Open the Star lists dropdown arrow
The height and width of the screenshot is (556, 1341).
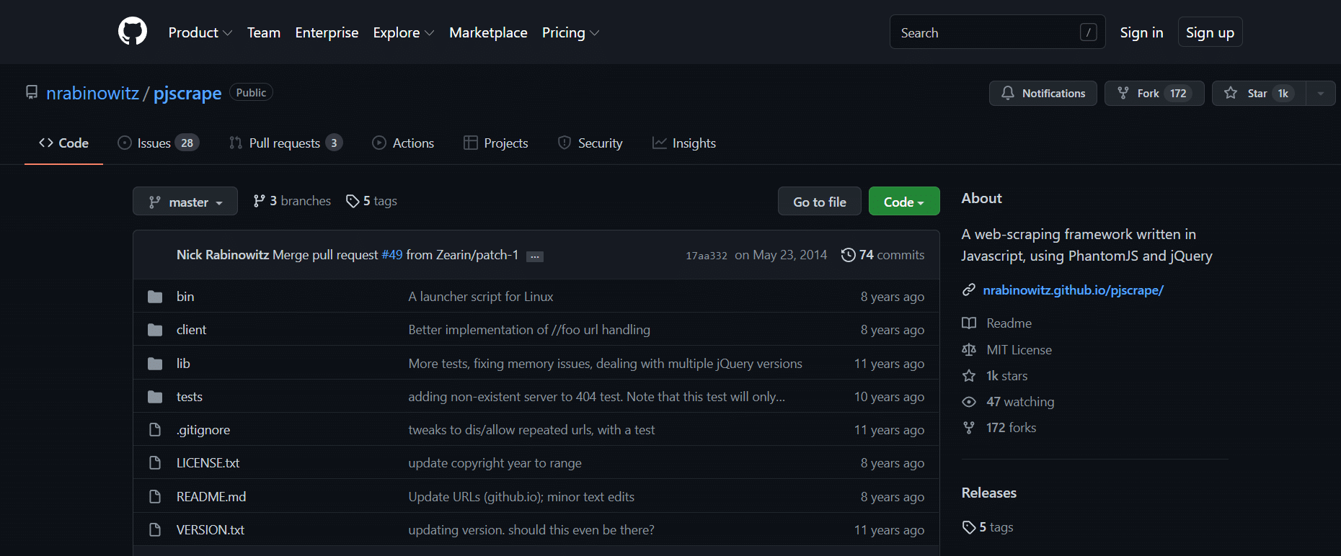(x=1321, y=93)
